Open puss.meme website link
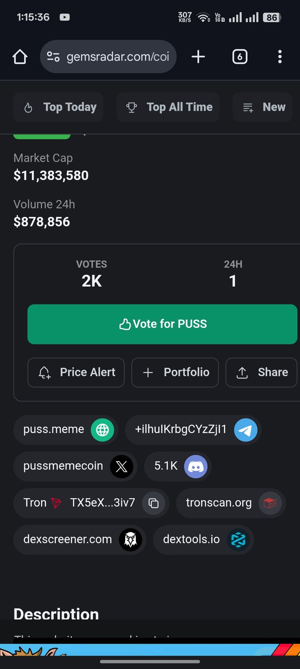The width and height of the screenshot is (300, 669). (x=66, y=429)
